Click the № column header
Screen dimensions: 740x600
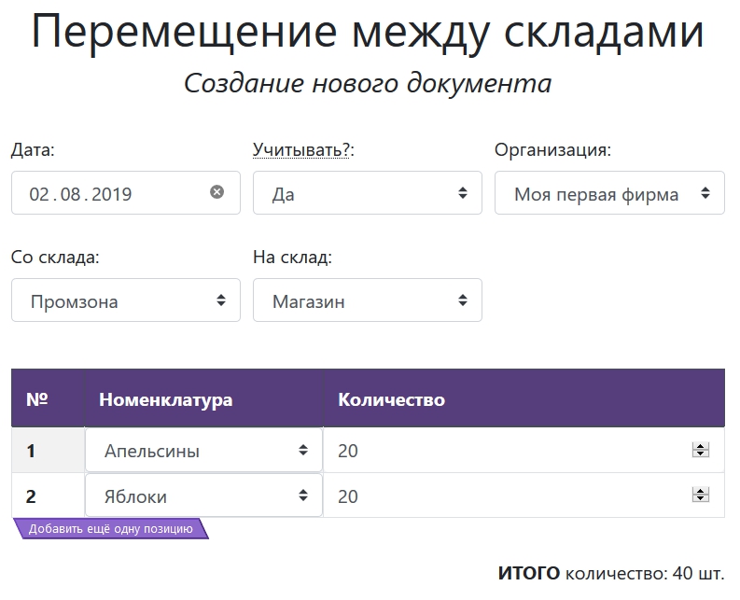(36, 399)
